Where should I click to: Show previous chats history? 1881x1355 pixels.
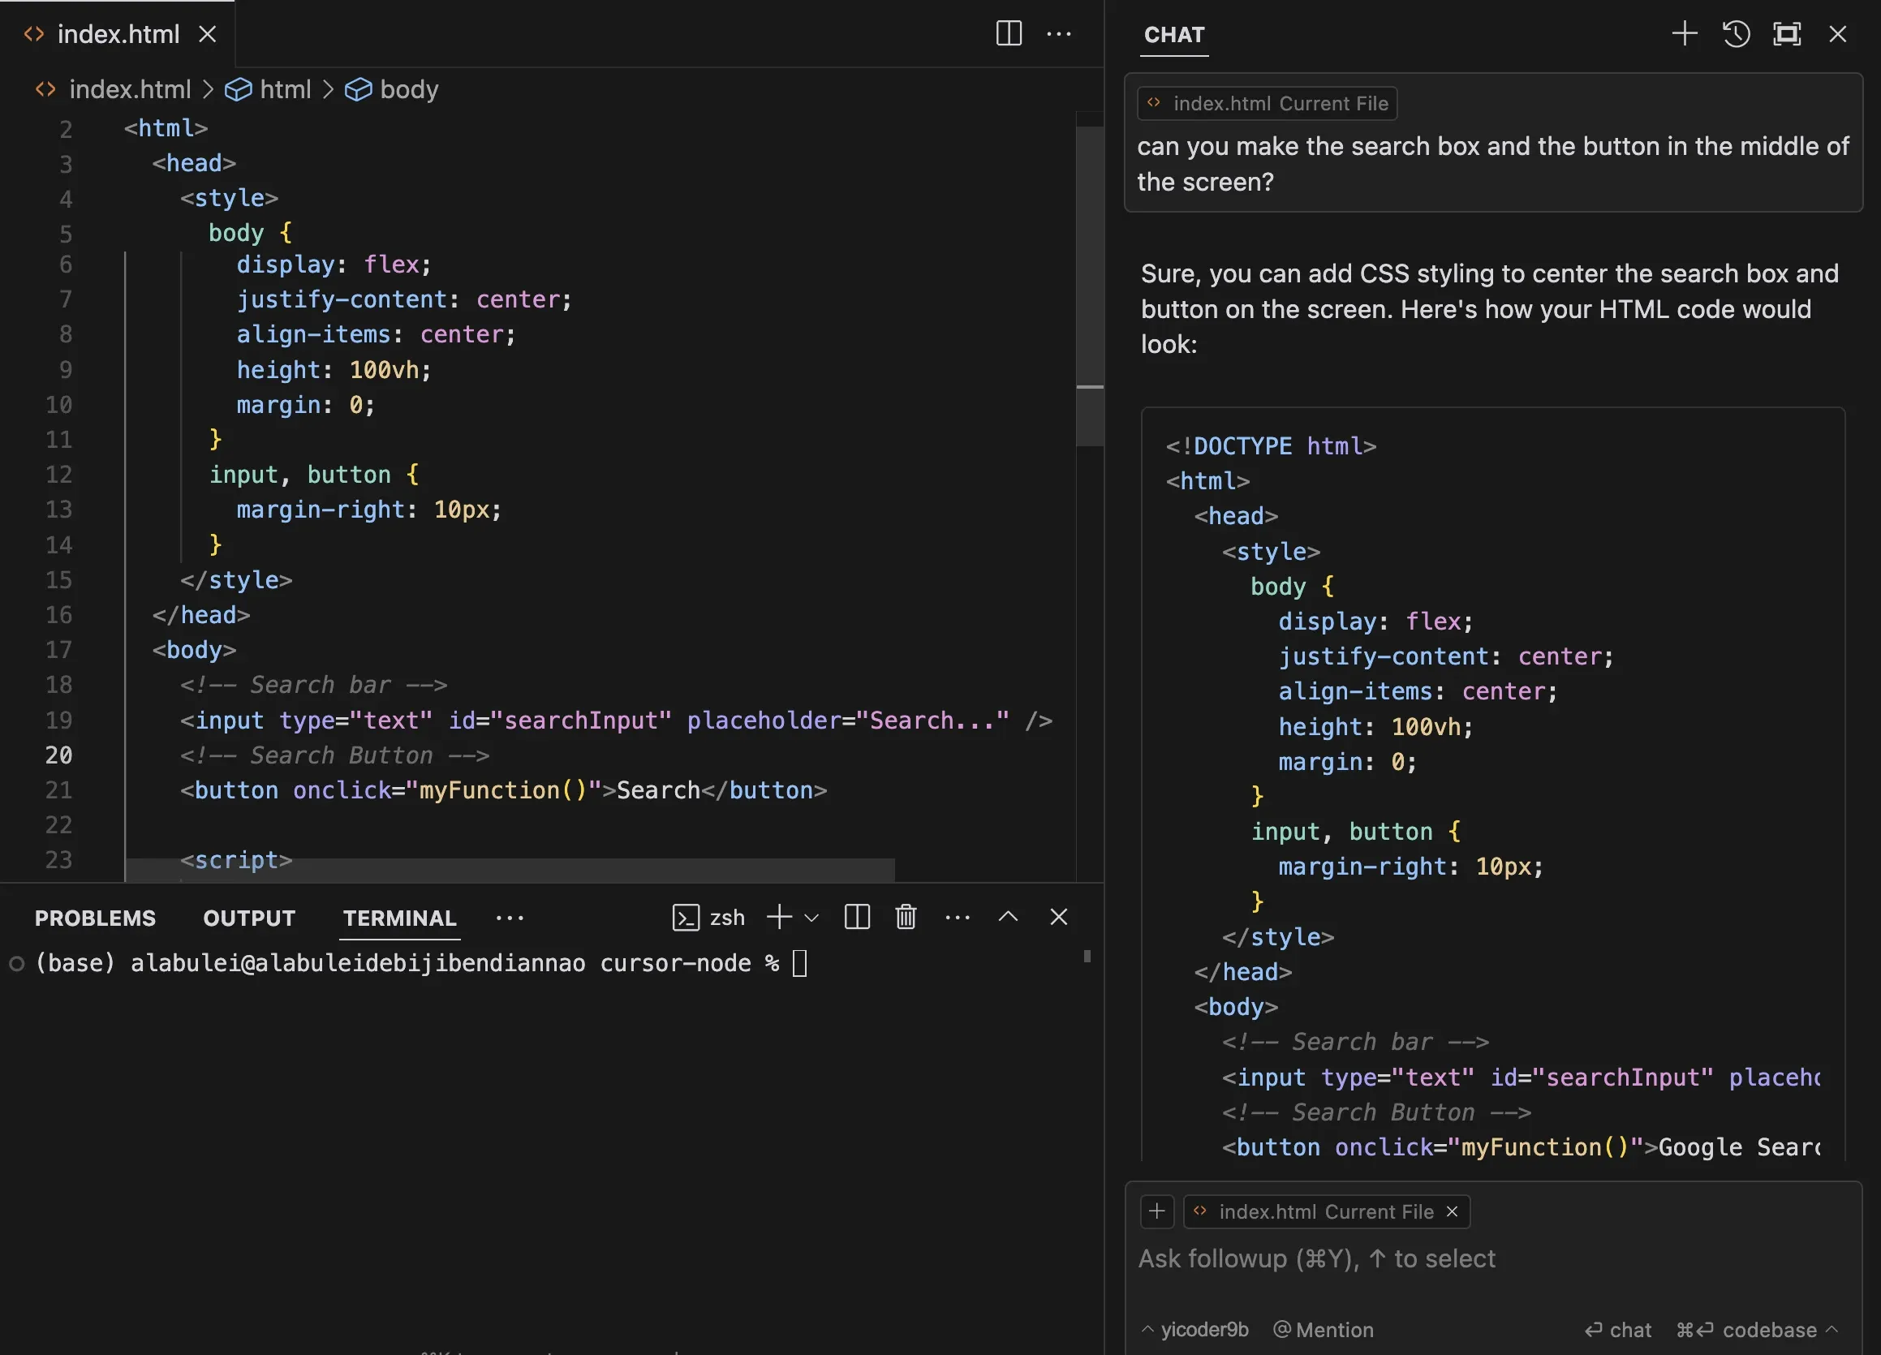coord(1736,34)
